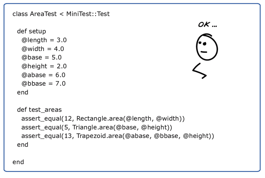Click the 'end' closing setup method
This screenshot has height=178, width=265.
coord(22,92)
